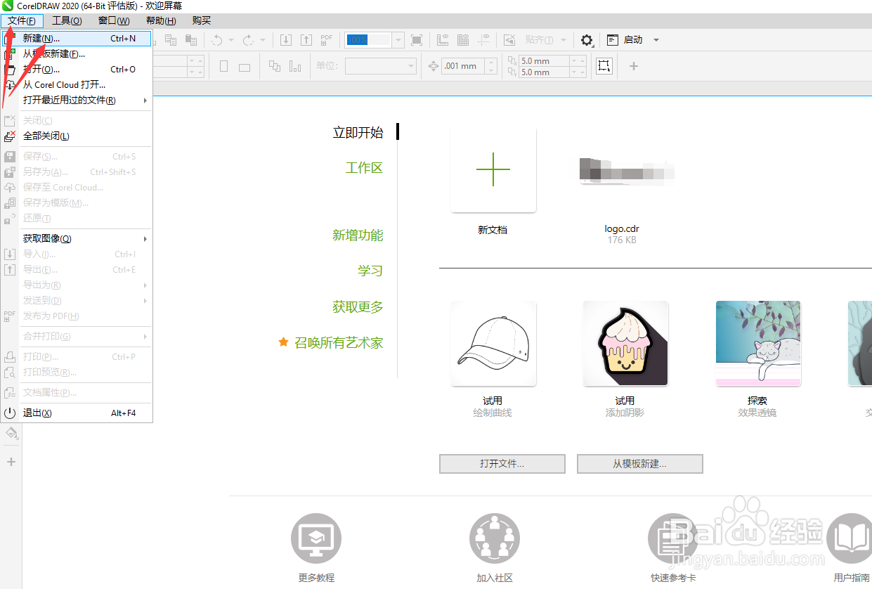Click the Paste icon in toolbar
The image size is (872, 589).
click(x=190, y=40)
